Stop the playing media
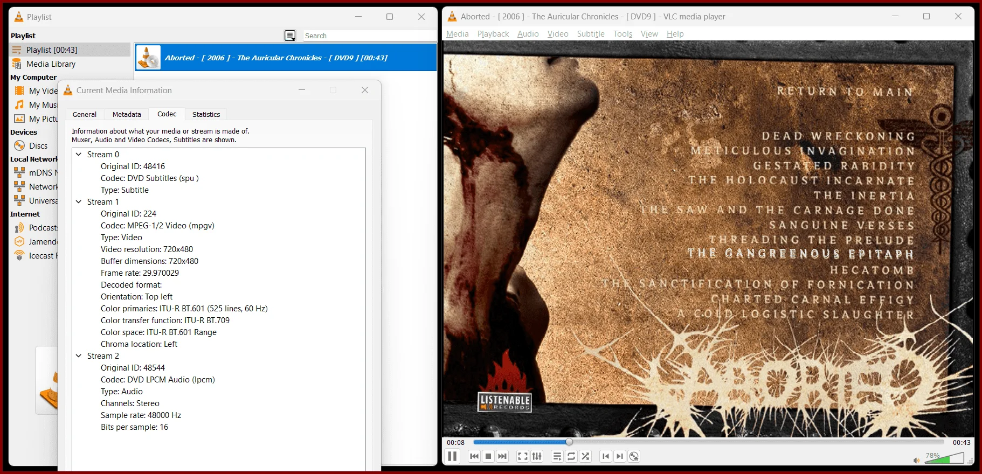The image size is (982, 474). (x=488, y=456)
